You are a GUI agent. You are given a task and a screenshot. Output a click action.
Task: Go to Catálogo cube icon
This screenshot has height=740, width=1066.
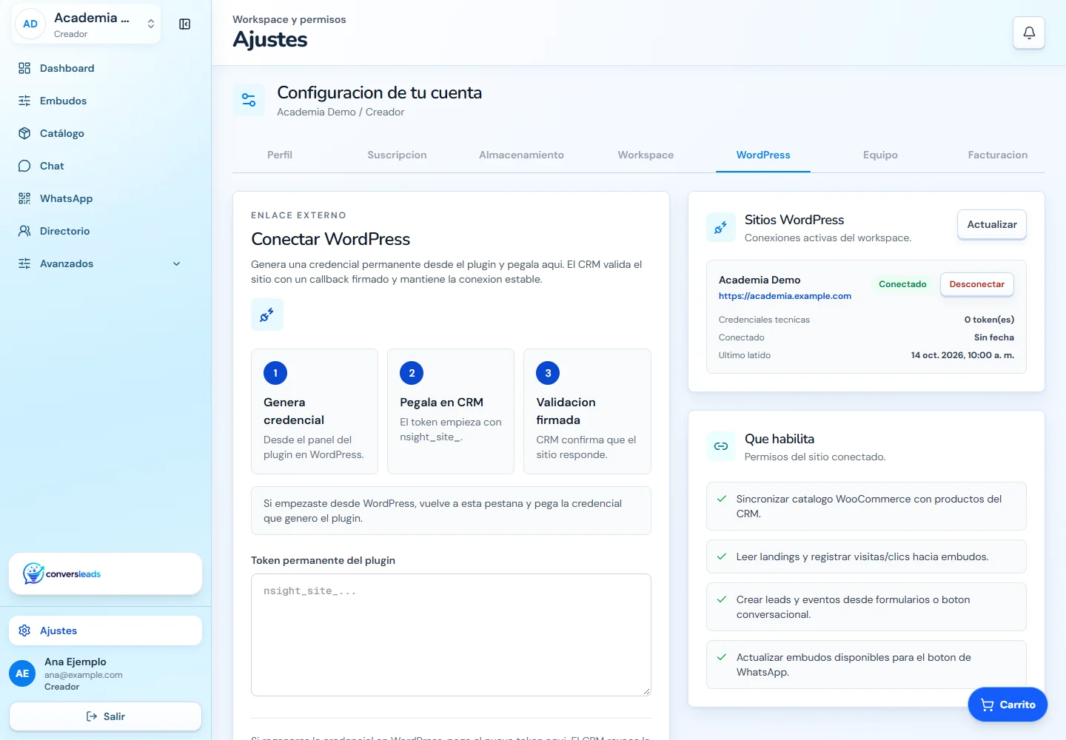24,133
